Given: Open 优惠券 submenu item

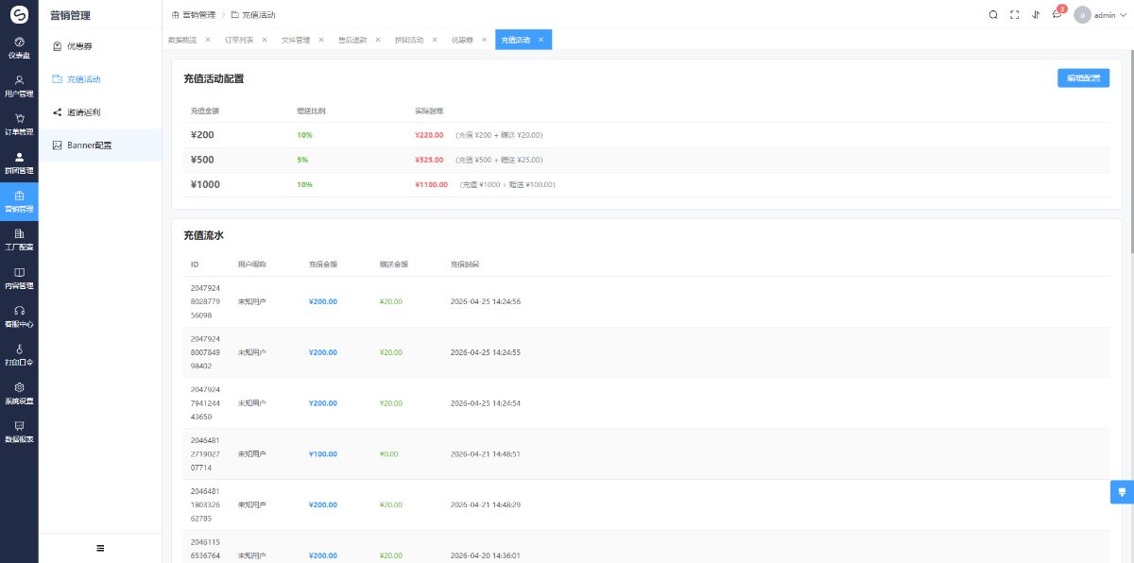Looking at the screenshot, I should tap(100, 46).
